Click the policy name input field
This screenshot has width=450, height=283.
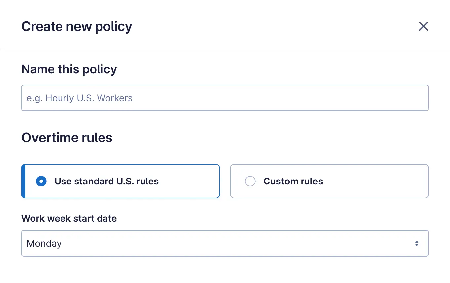(225, 98)
